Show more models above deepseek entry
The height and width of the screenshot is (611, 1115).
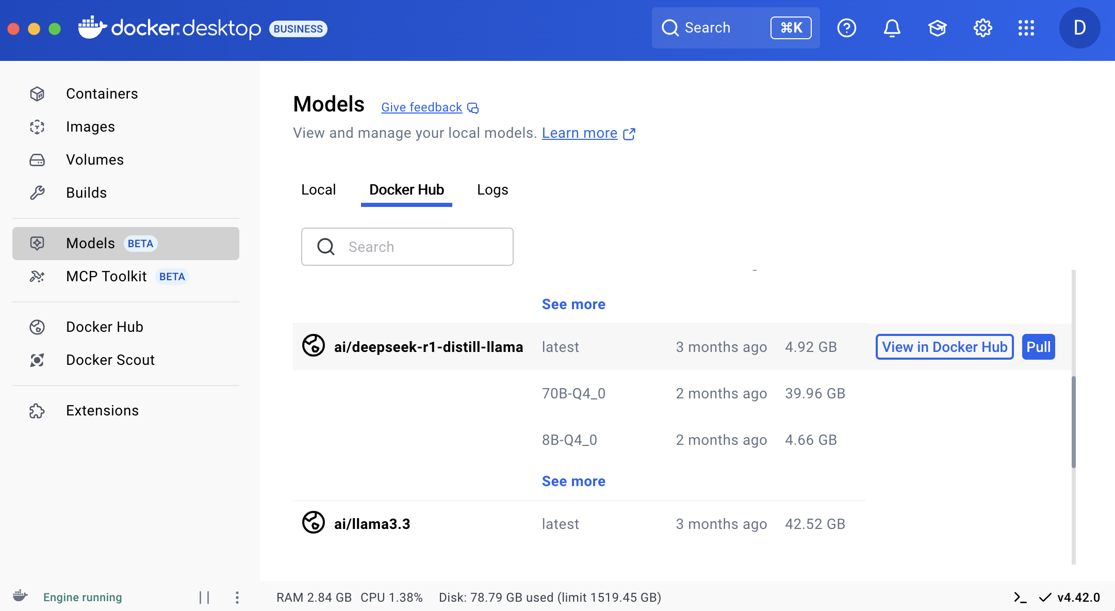(x=573, y=304)
